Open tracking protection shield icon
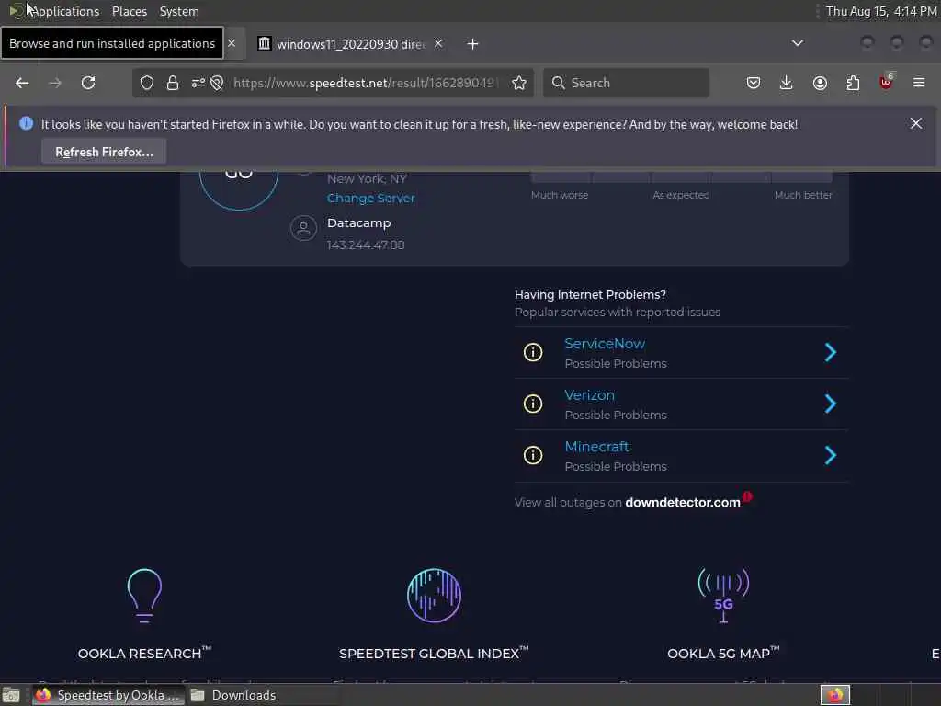This screenshot has width=941, height=706. (146, 83)
